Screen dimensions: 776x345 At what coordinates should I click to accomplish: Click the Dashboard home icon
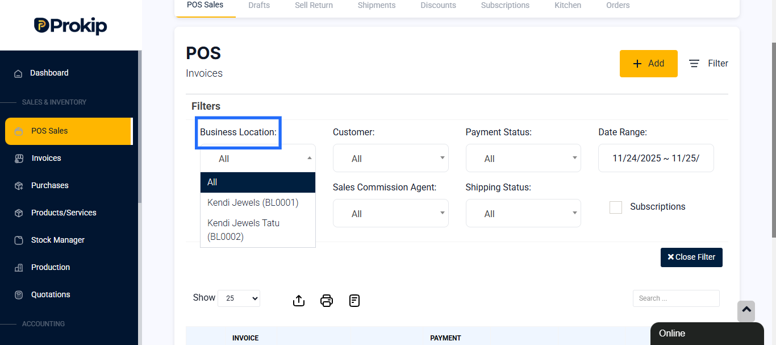(18, 73)
